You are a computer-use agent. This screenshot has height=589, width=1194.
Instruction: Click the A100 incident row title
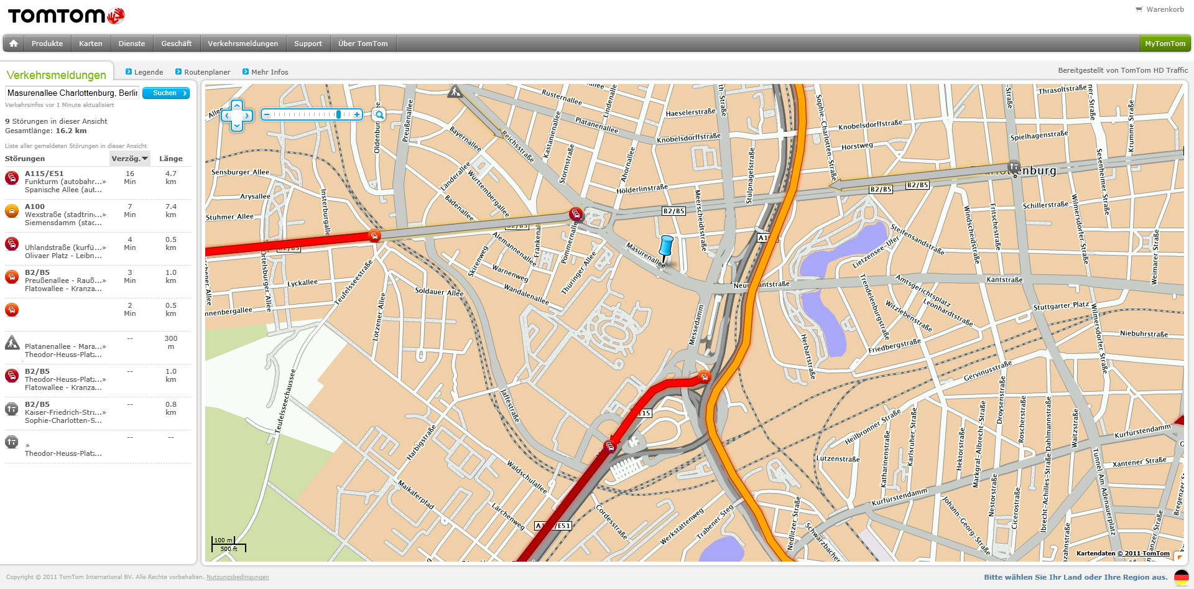click(x=35, y=206)
